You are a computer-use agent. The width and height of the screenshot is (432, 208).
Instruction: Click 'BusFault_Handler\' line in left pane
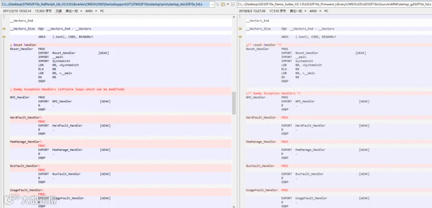point(25,166)
